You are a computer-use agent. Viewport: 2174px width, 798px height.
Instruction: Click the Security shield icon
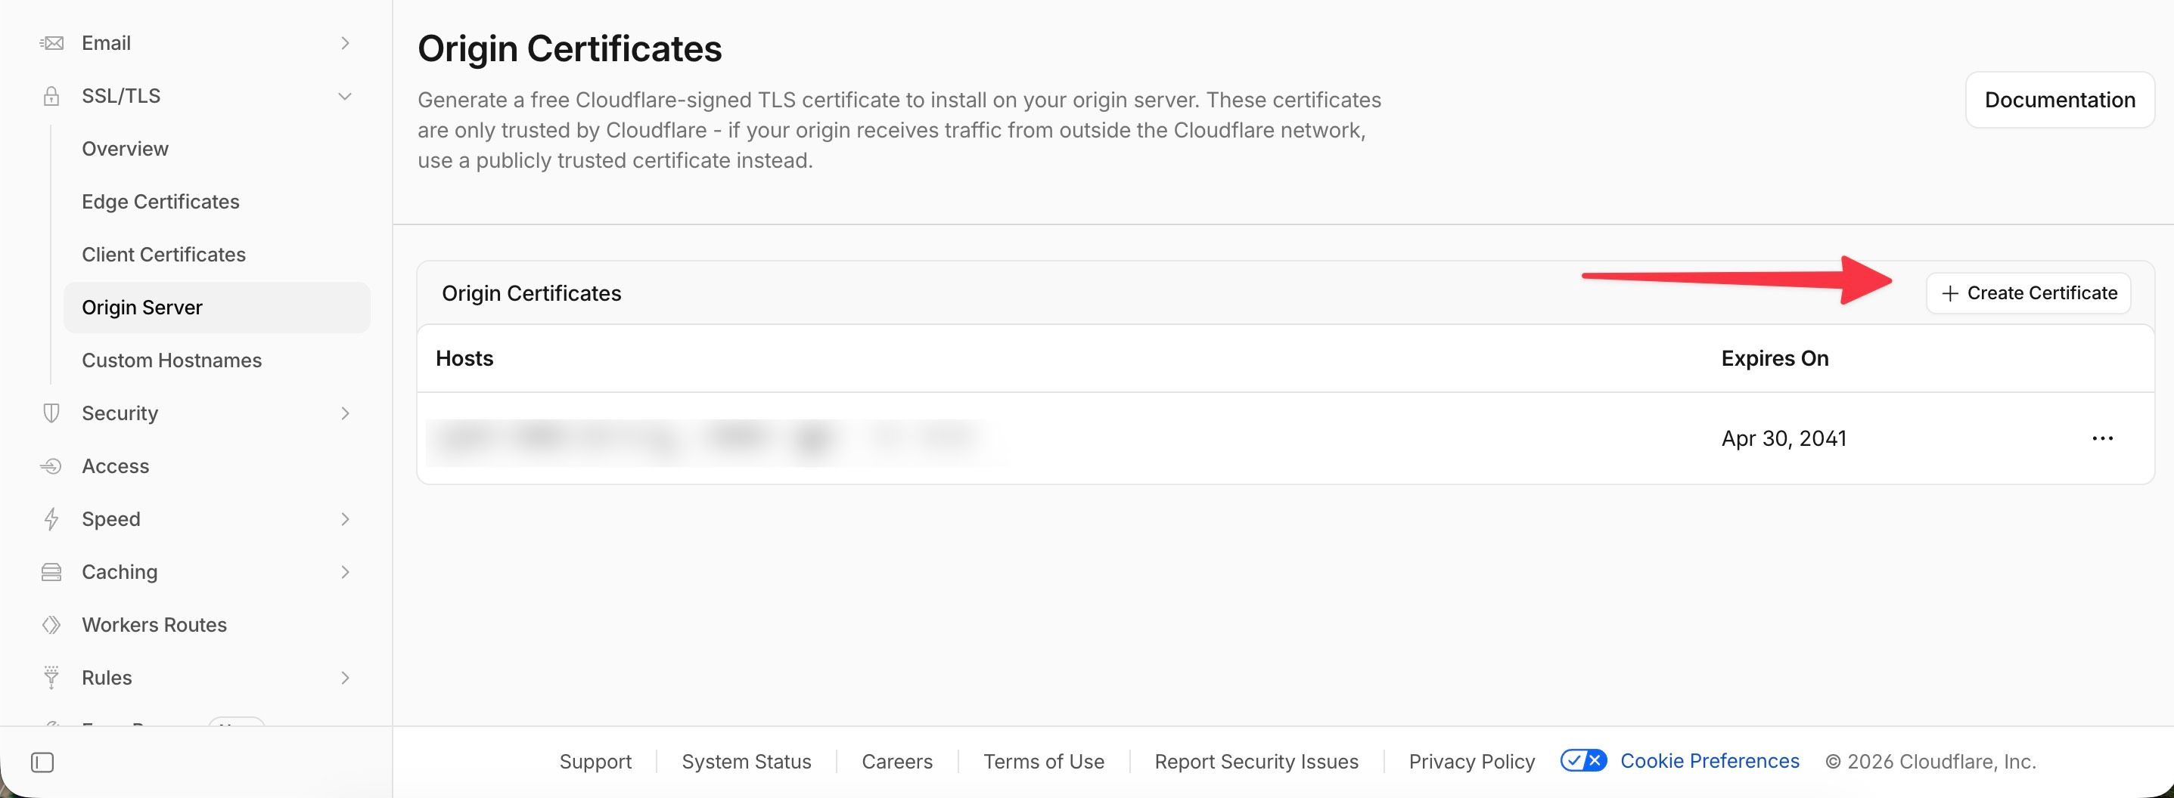coord(51,413)
